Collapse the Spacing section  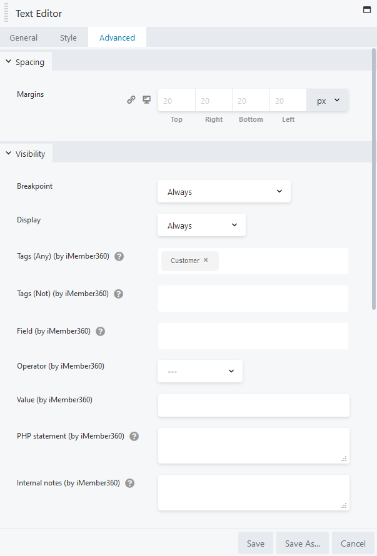[25, 62]
